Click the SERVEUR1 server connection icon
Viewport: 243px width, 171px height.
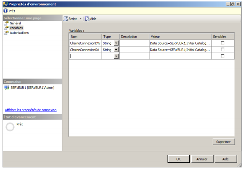(x=7, y=88)
